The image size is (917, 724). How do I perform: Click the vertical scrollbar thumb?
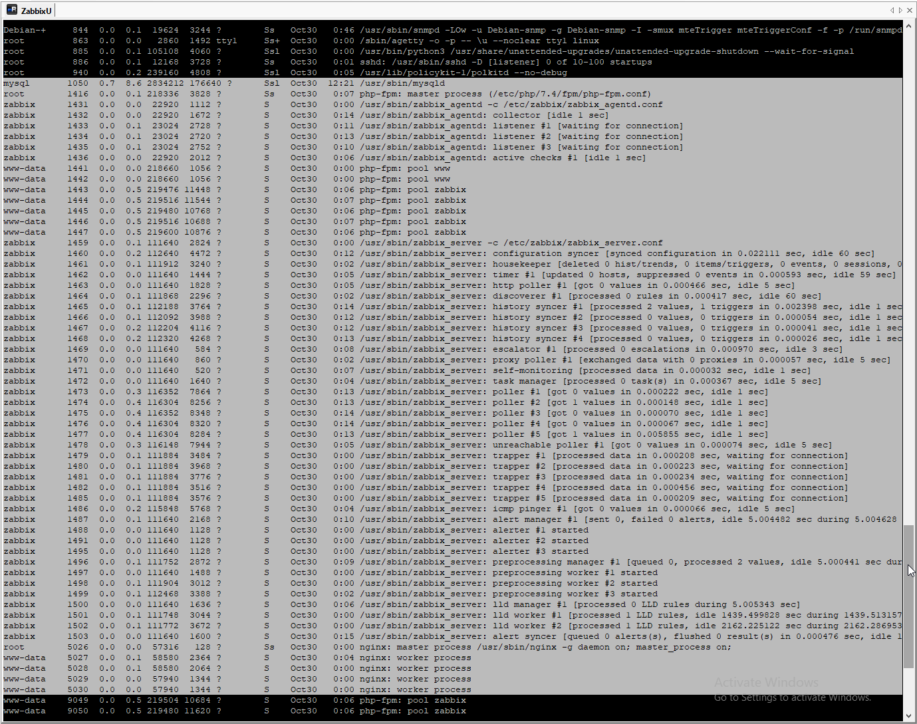(909, 596)
